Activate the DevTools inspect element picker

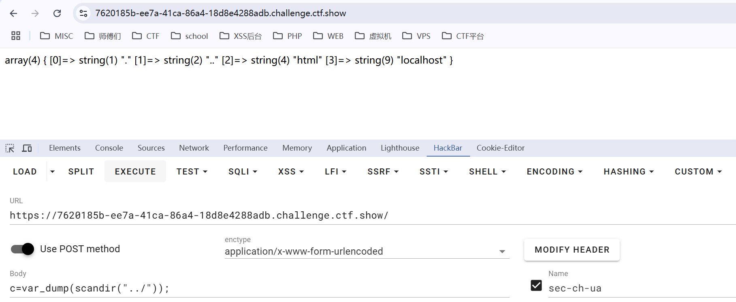pyautogui.click(x=10, y=148)
